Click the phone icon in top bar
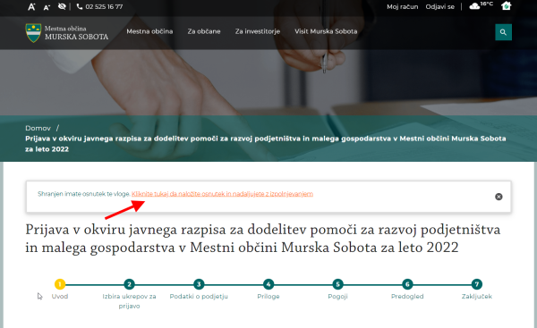Screen dimensions: 537x328 point(80,6)
